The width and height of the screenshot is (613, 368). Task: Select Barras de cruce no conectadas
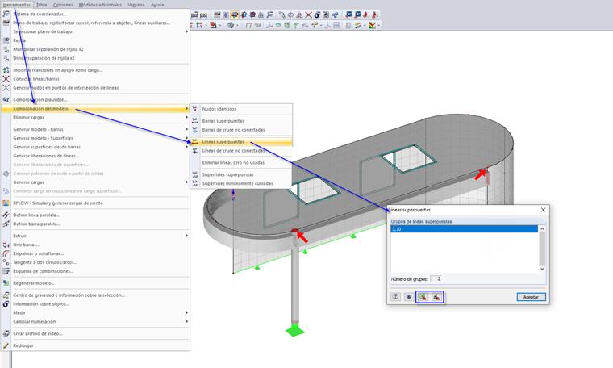coord(241,130)
